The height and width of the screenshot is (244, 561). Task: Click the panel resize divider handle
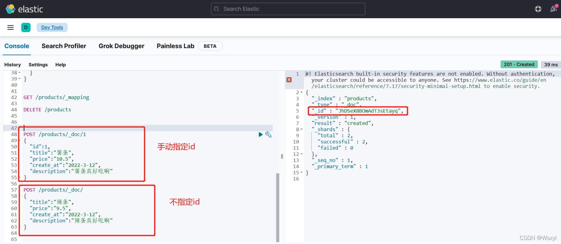point(282,156)
